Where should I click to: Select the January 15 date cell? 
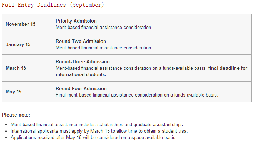point(18,45)
